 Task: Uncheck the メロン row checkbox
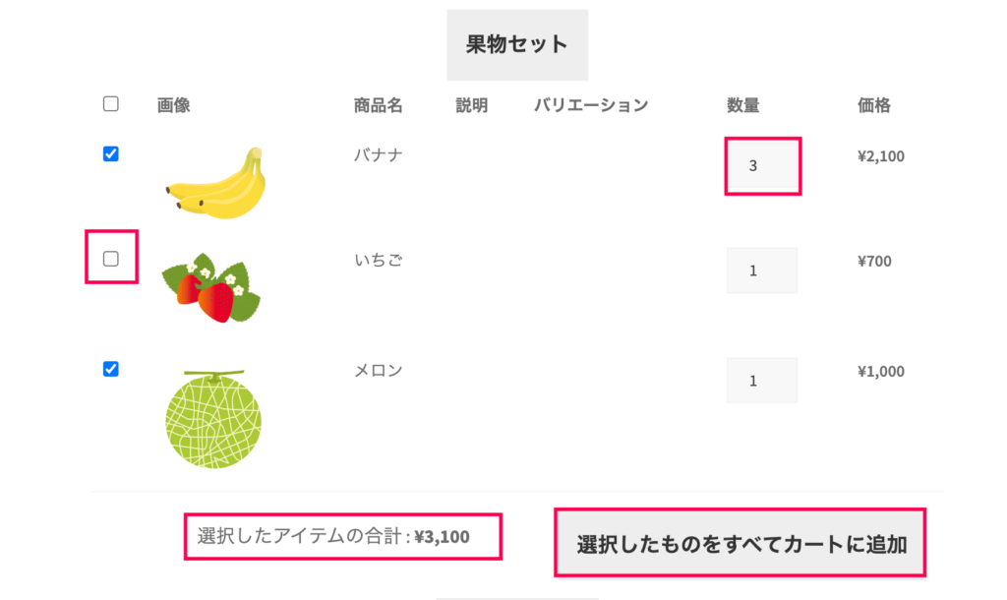(110, 370)
